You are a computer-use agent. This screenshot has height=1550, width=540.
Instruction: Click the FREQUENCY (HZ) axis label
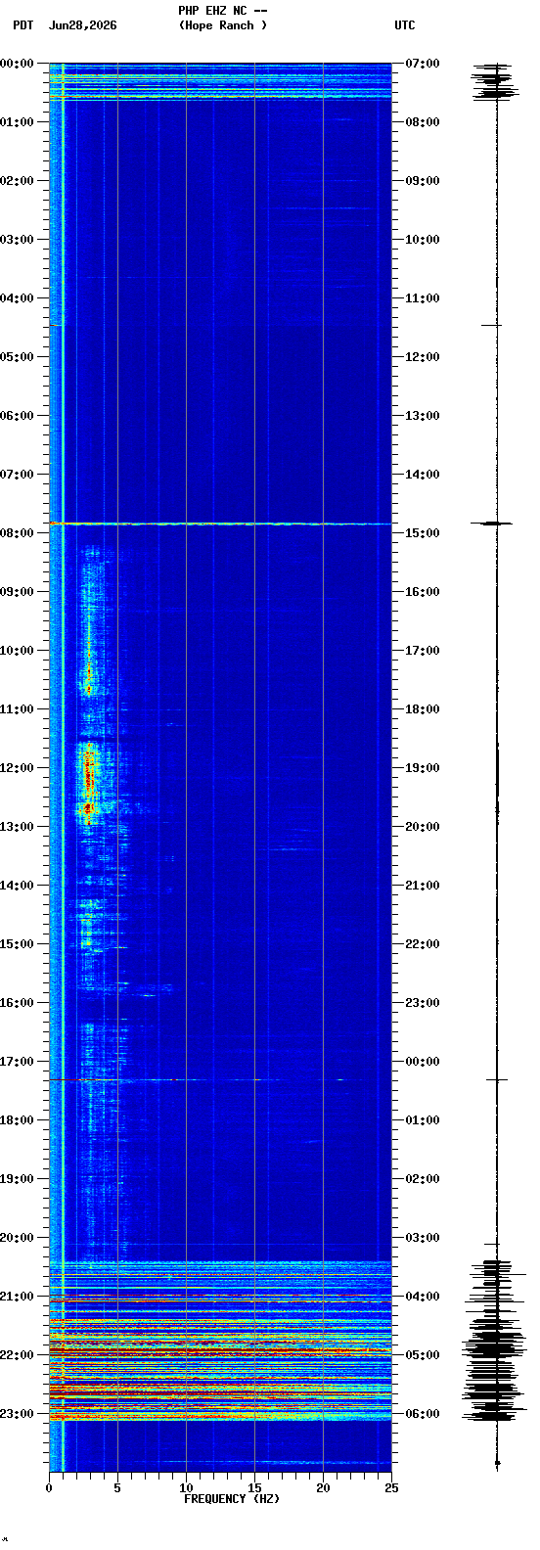(x=231, y=1499)
